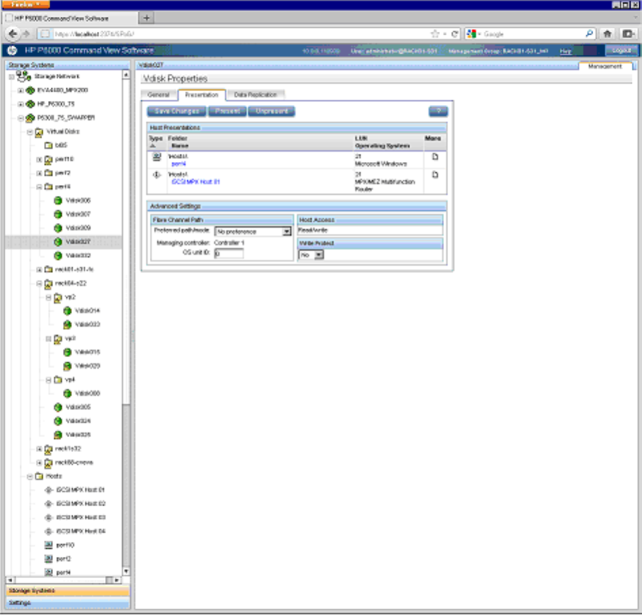Click the search magnifier in Google box
Viewport: 642px width, 616px height.
tap(589, 34)
